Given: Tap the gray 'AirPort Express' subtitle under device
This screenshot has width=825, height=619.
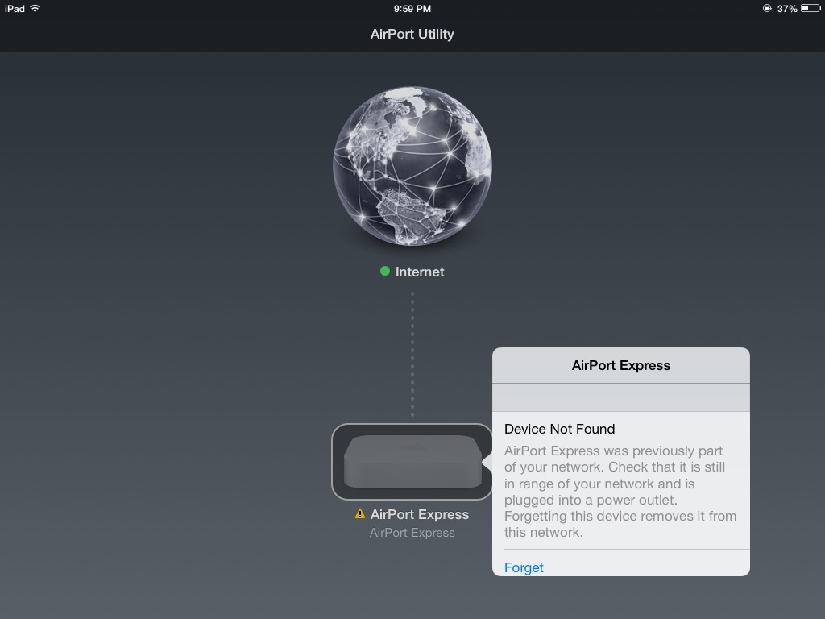Looking at the screenshot, I should [x=412, y=533].
